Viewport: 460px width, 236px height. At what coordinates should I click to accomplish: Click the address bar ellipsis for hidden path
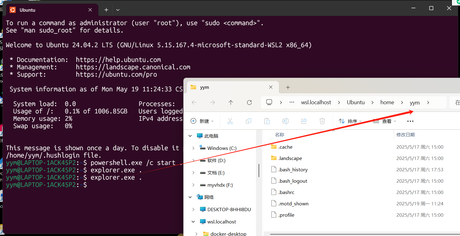[x=292, y=102]
